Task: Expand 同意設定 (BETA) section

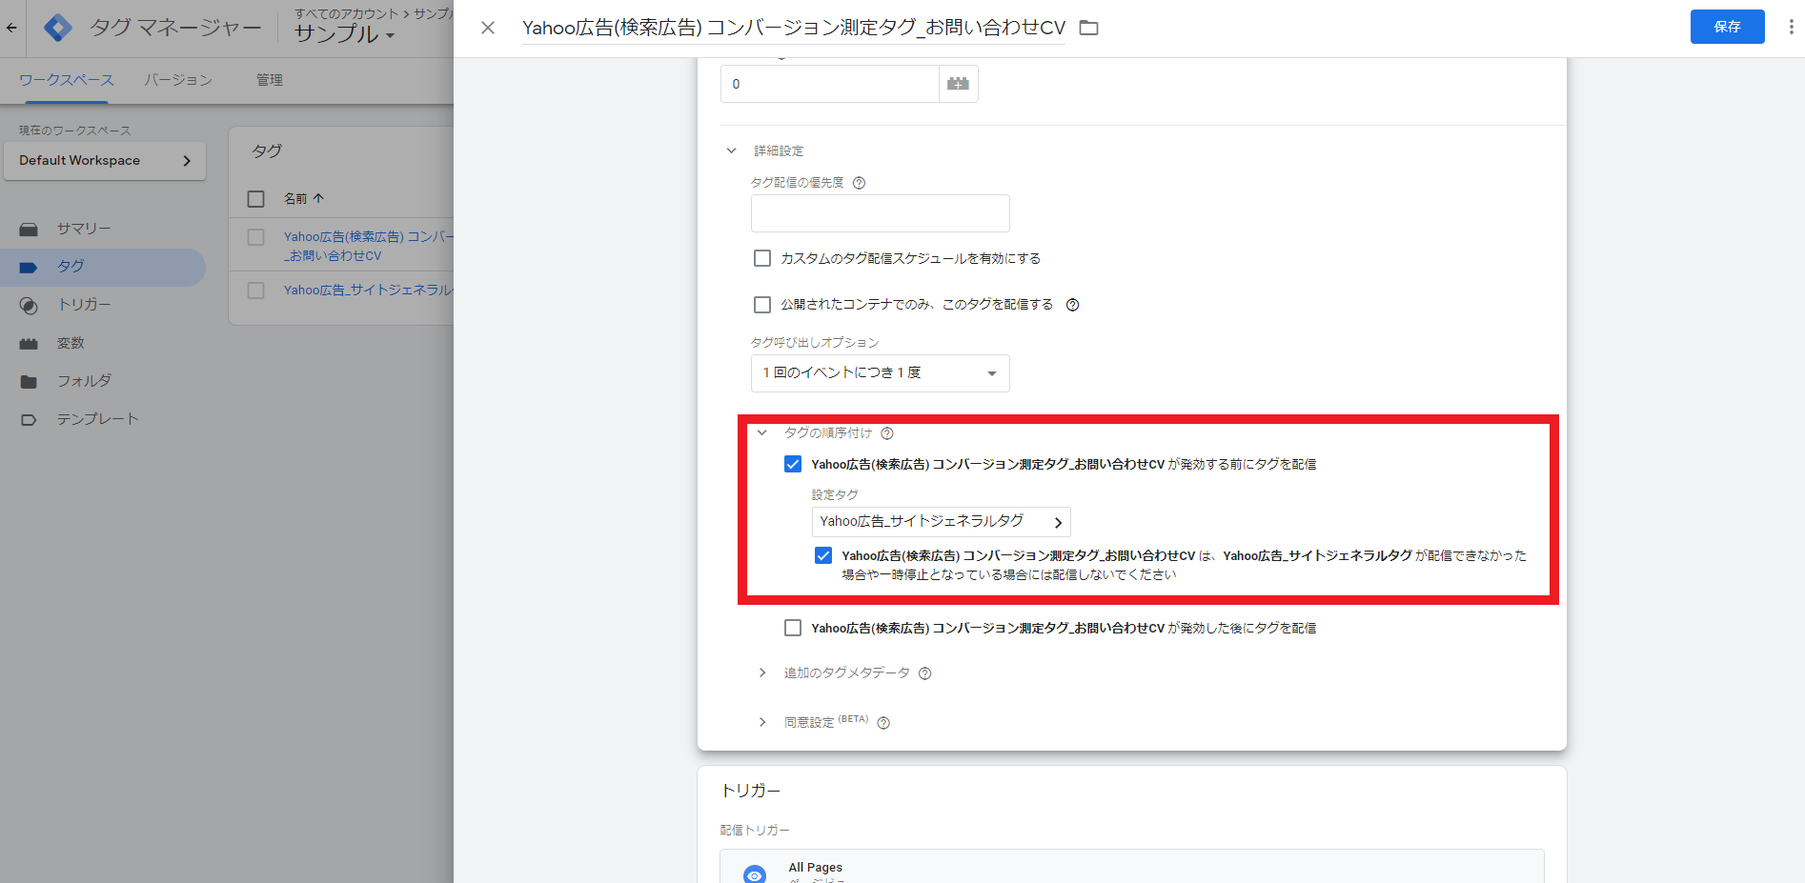Action: pyautogui.click(x=761, y=722)
